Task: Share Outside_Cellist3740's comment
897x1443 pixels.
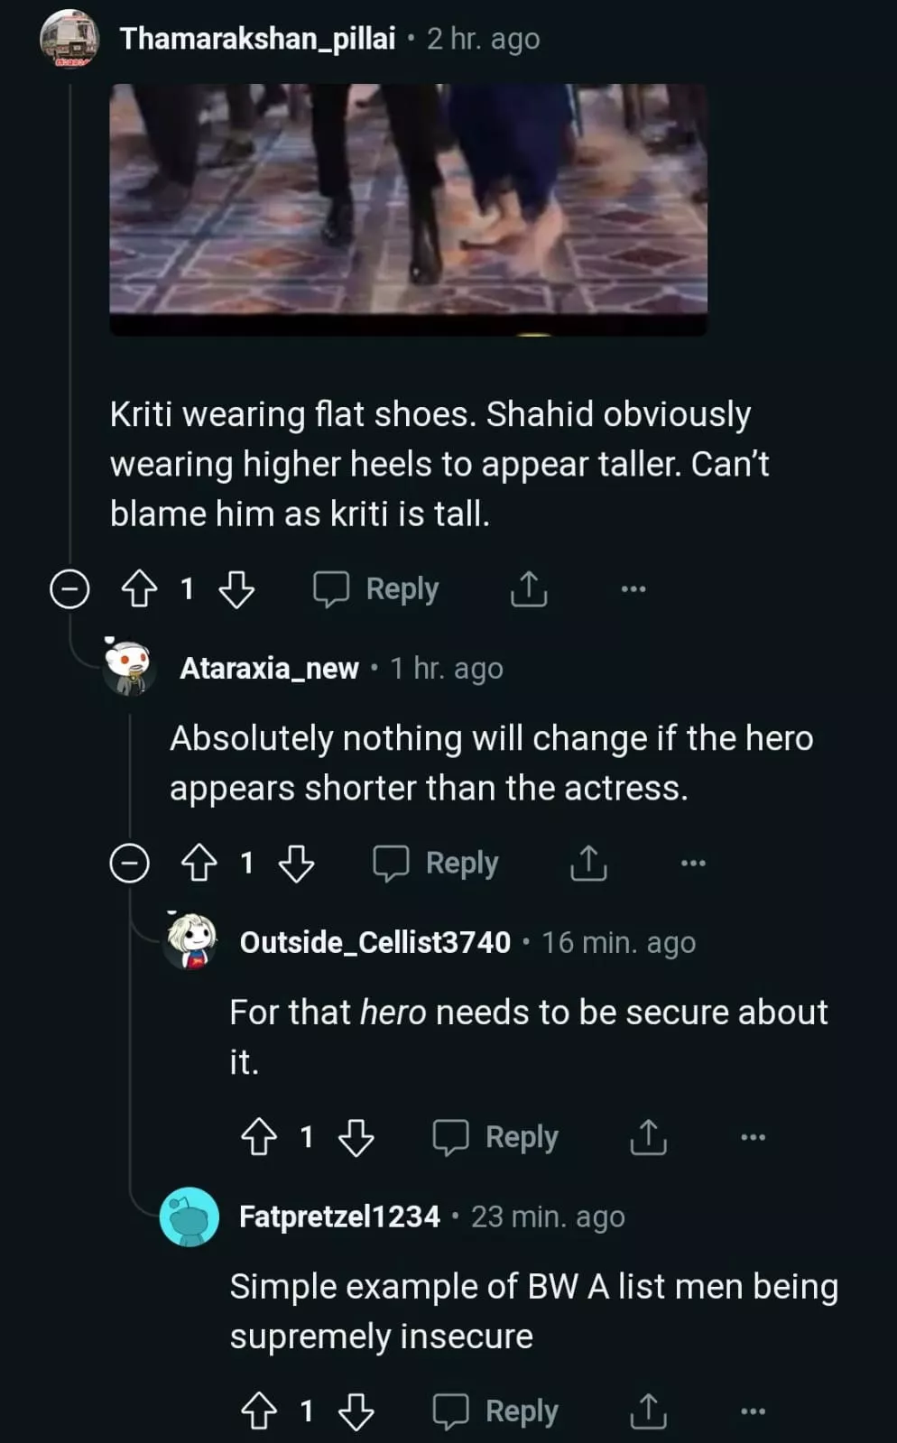Action: [648, 1137]
